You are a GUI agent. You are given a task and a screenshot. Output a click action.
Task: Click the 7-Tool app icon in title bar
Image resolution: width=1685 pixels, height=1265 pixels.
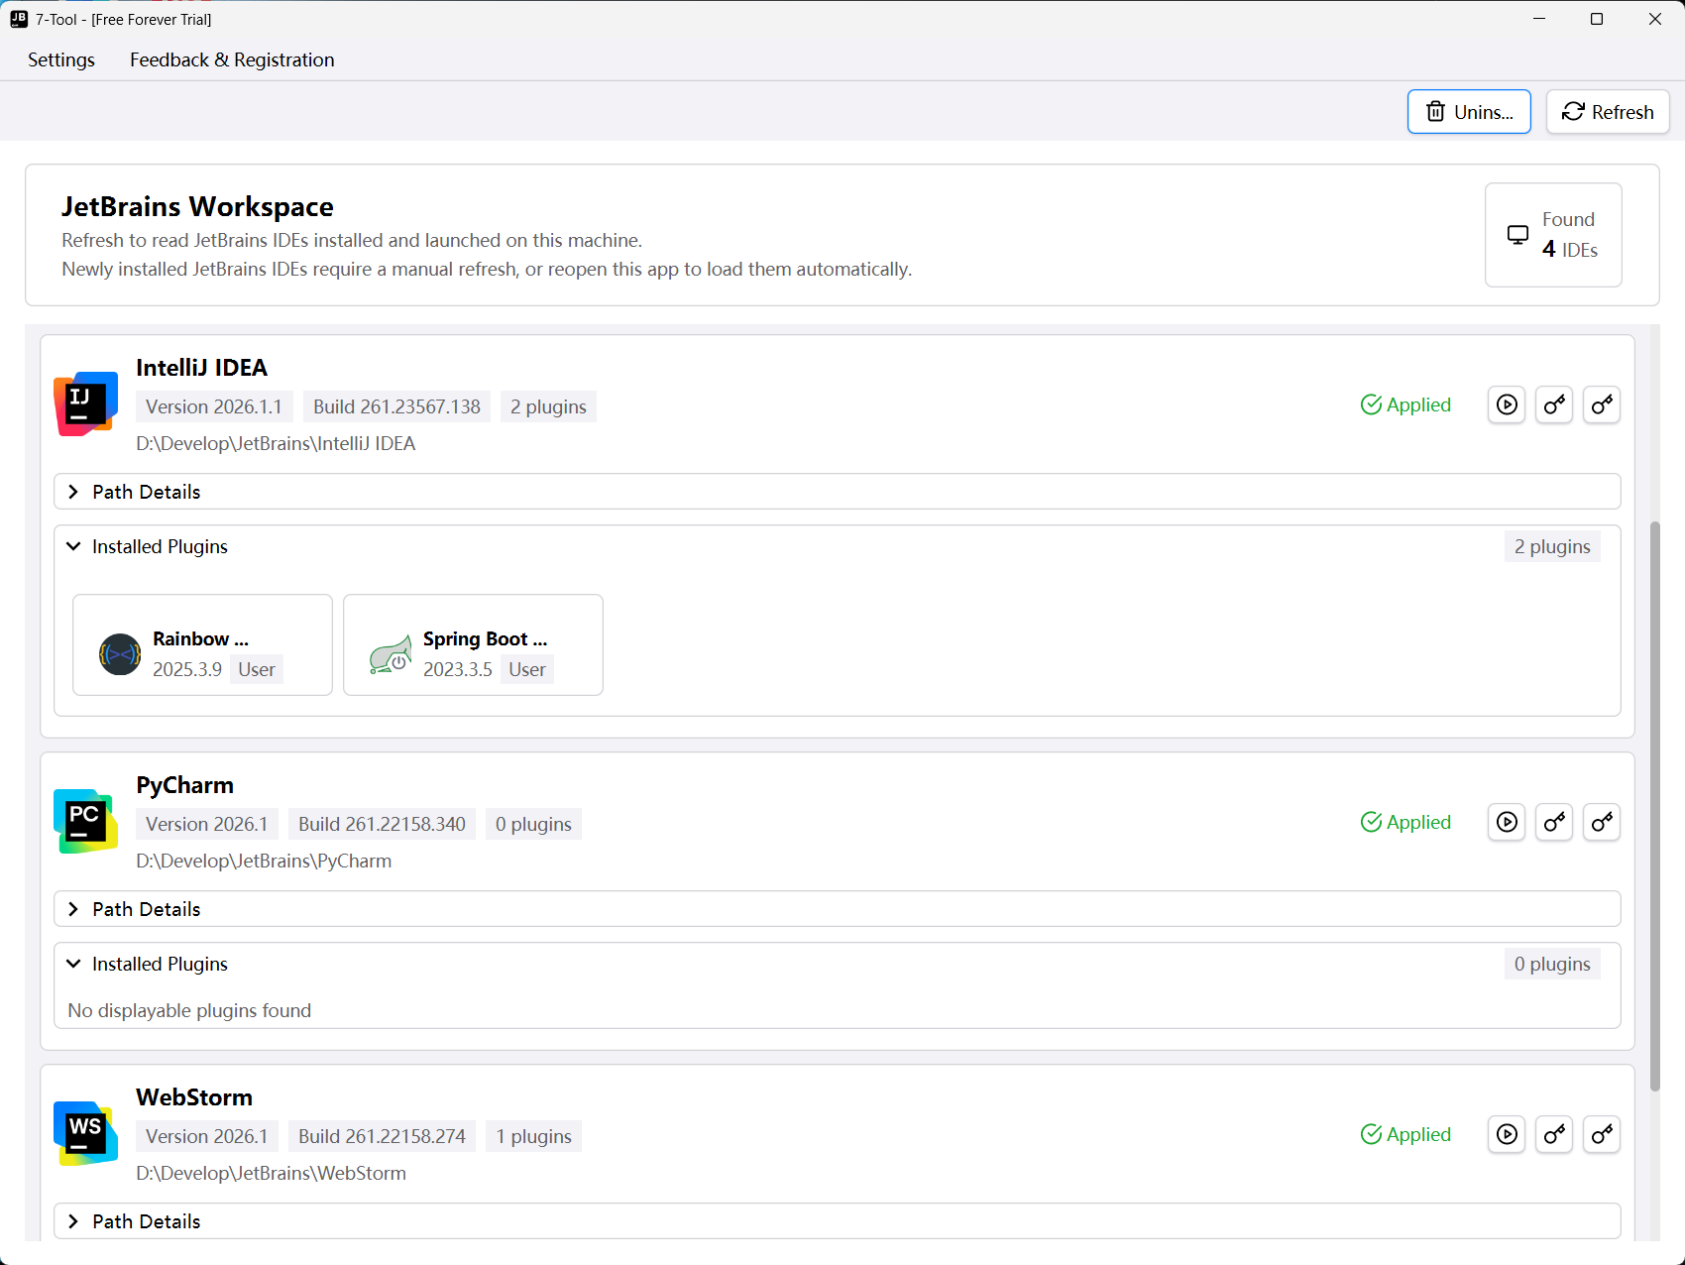[x=19, y=19]
